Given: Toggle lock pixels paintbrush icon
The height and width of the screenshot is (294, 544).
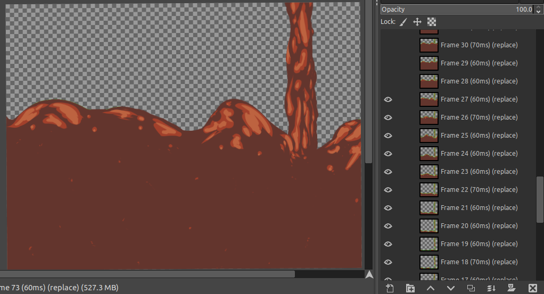Looking at the screenshot, I should coord(403,22).
